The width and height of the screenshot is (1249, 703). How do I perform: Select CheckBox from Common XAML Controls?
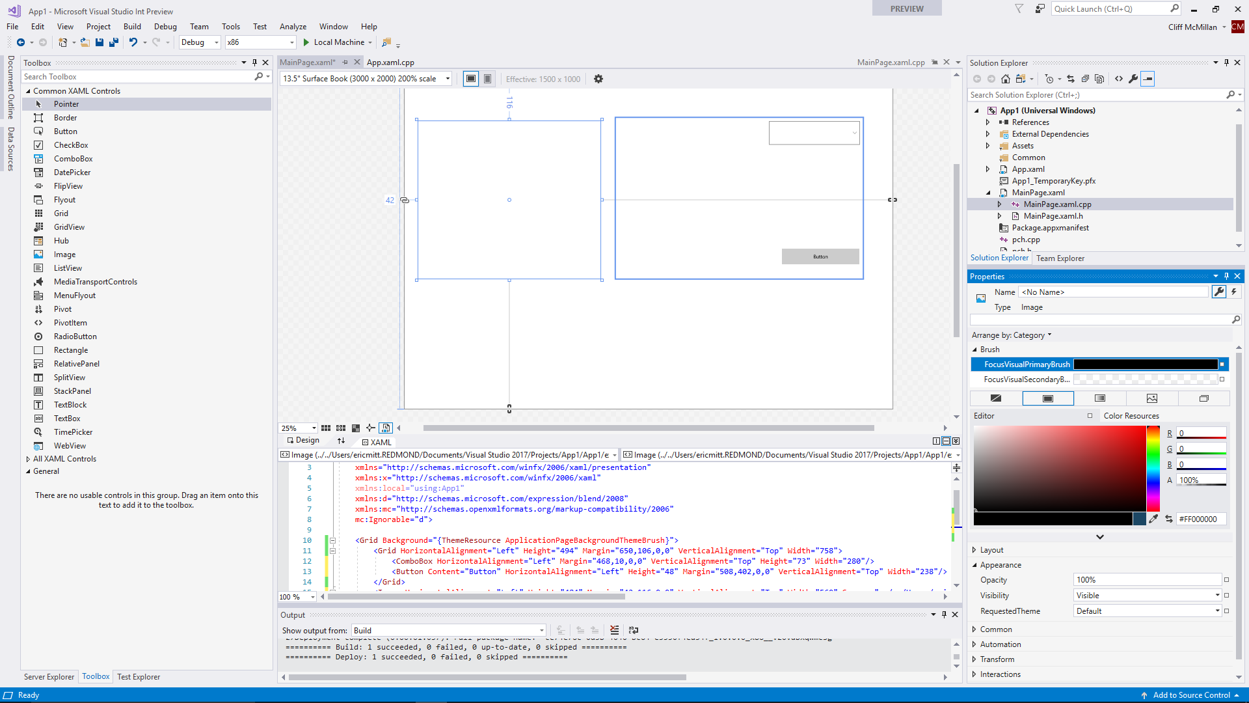click(x=72, y=145)
